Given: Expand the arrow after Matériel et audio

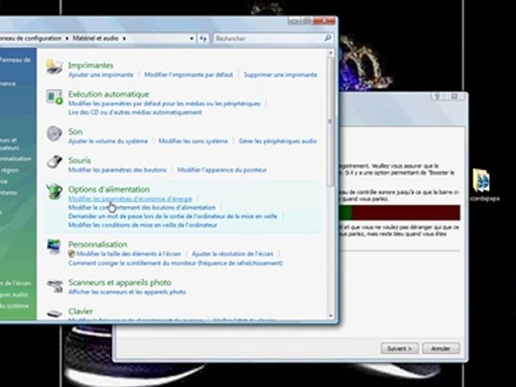Looking at the screenshot, I should tap(124, 39).
